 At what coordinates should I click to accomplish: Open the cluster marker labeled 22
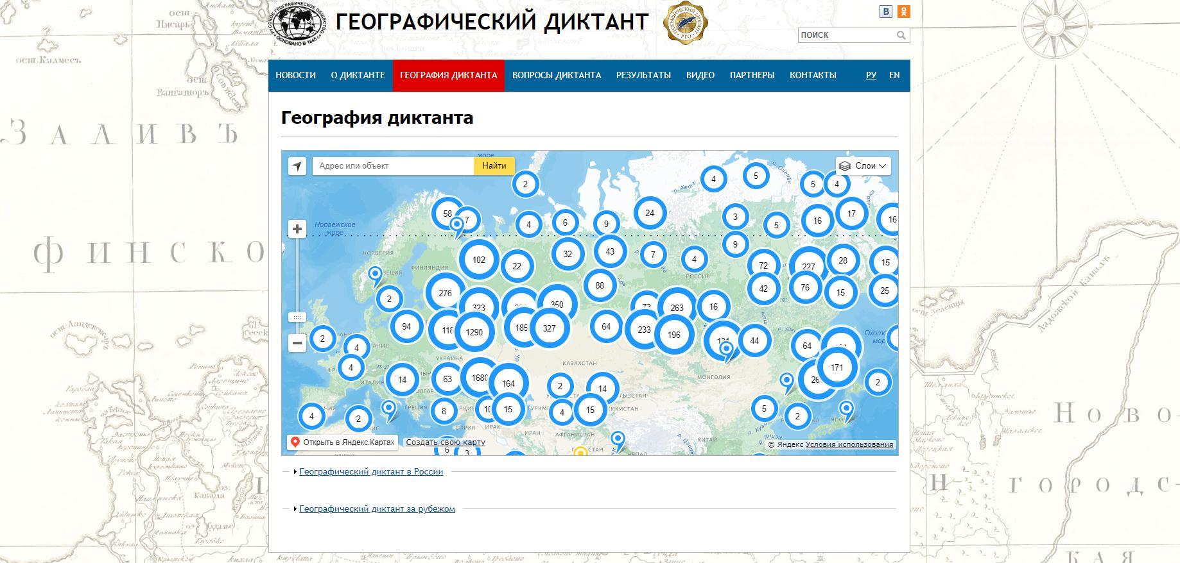[x=517, y=266]
